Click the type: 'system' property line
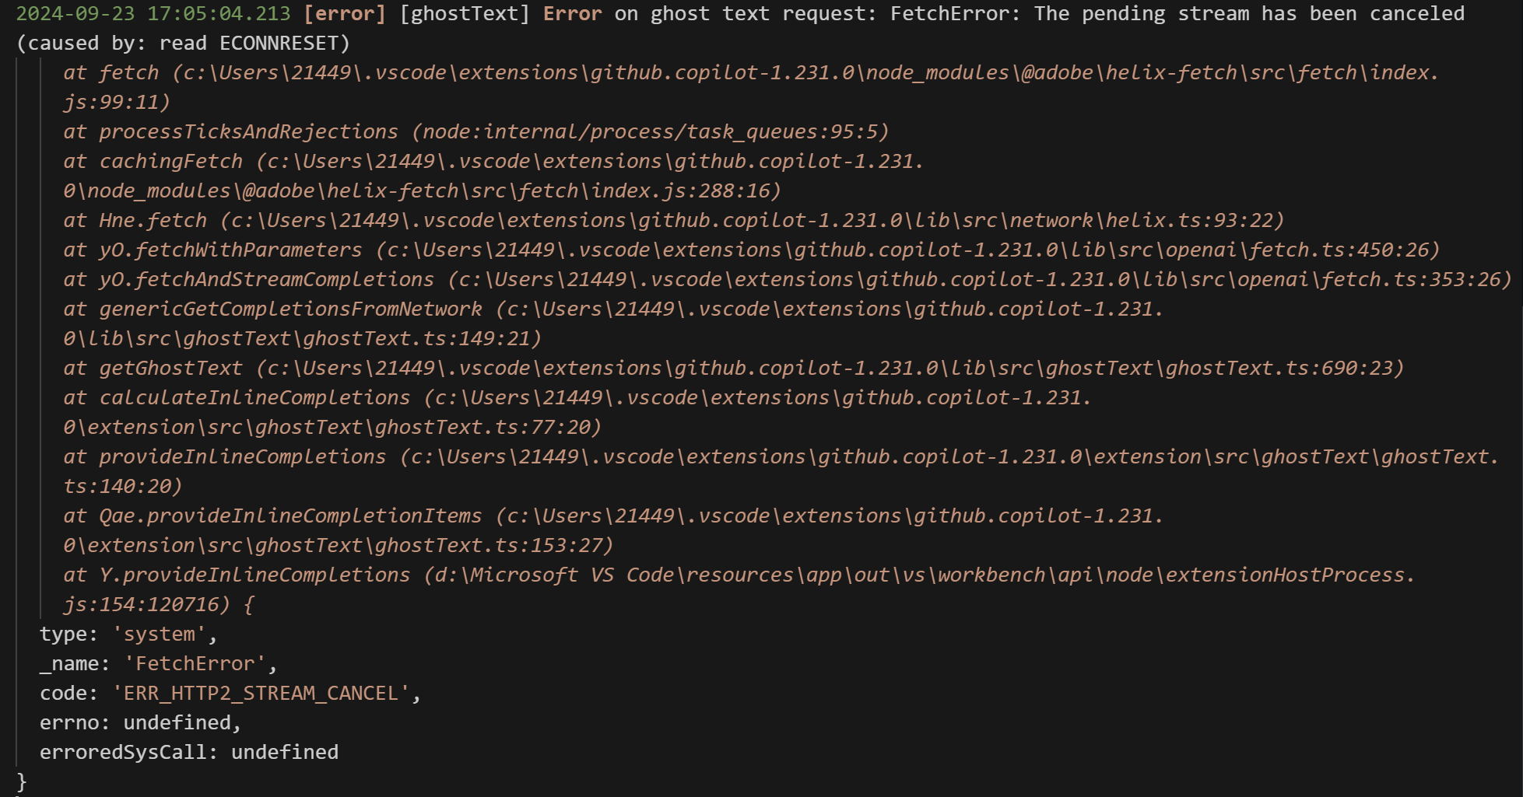 [x=128, y=634]
